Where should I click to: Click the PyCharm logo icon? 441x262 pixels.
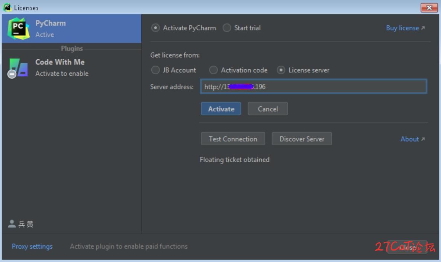coord(19,29)
